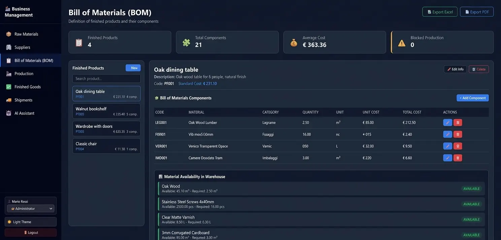Viewport: 501px width, 240px height.
Task: Delete the IMD001 component row
Action: [x=458, y=158]
